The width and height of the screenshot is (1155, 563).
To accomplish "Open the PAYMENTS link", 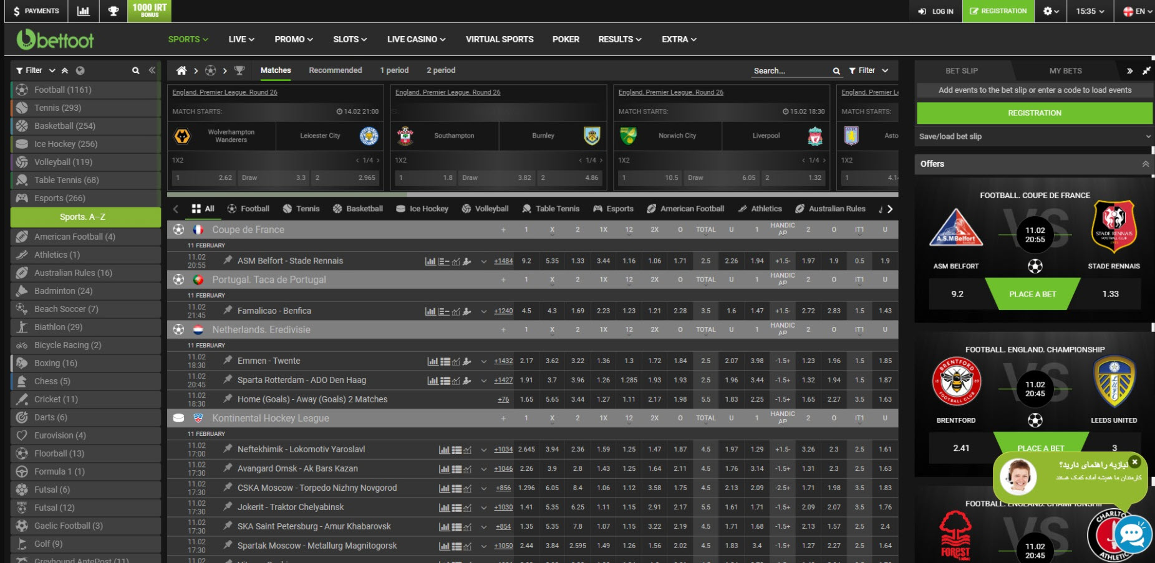I will tap(36, 11).
